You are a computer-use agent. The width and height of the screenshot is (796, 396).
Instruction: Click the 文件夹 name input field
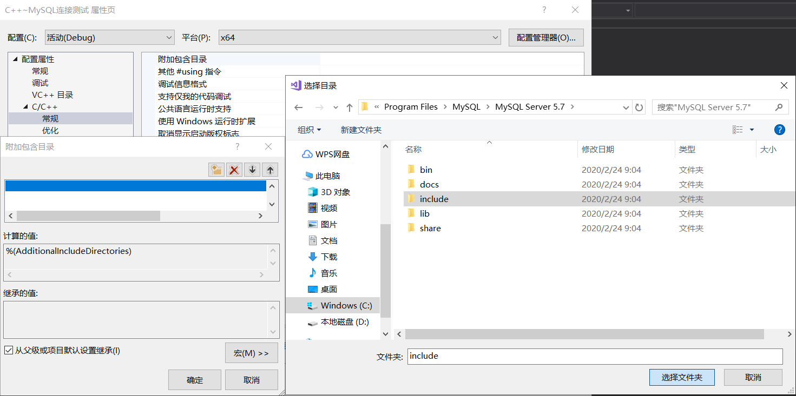(595, 356)
